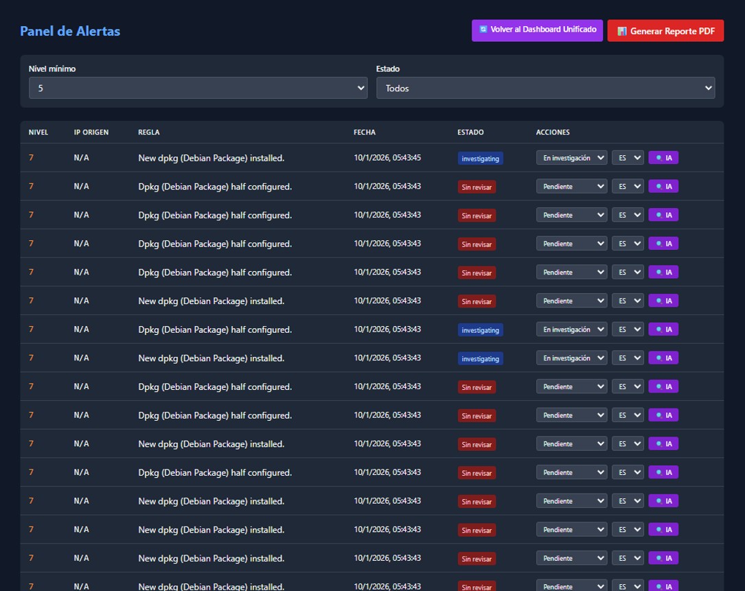Open the Estado filter dropdown showing Todos

point(545,88)
